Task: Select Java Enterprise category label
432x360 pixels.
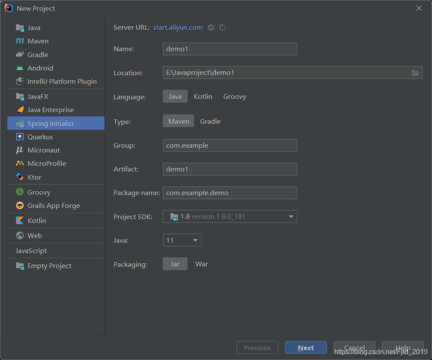Action: click(x=51, y=110)
